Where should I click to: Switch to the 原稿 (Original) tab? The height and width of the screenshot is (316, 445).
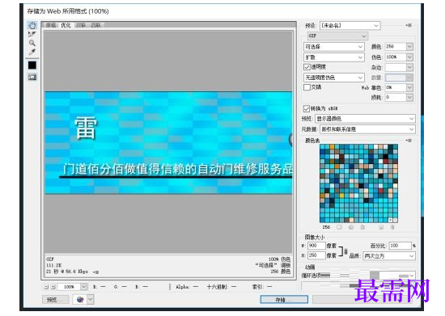(x=51, y=25)
